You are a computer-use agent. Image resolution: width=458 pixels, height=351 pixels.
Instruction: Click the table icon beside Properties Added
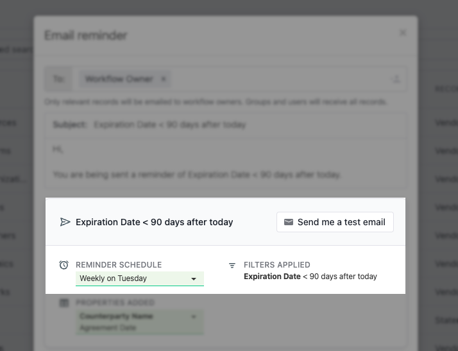tap(64, 303)
